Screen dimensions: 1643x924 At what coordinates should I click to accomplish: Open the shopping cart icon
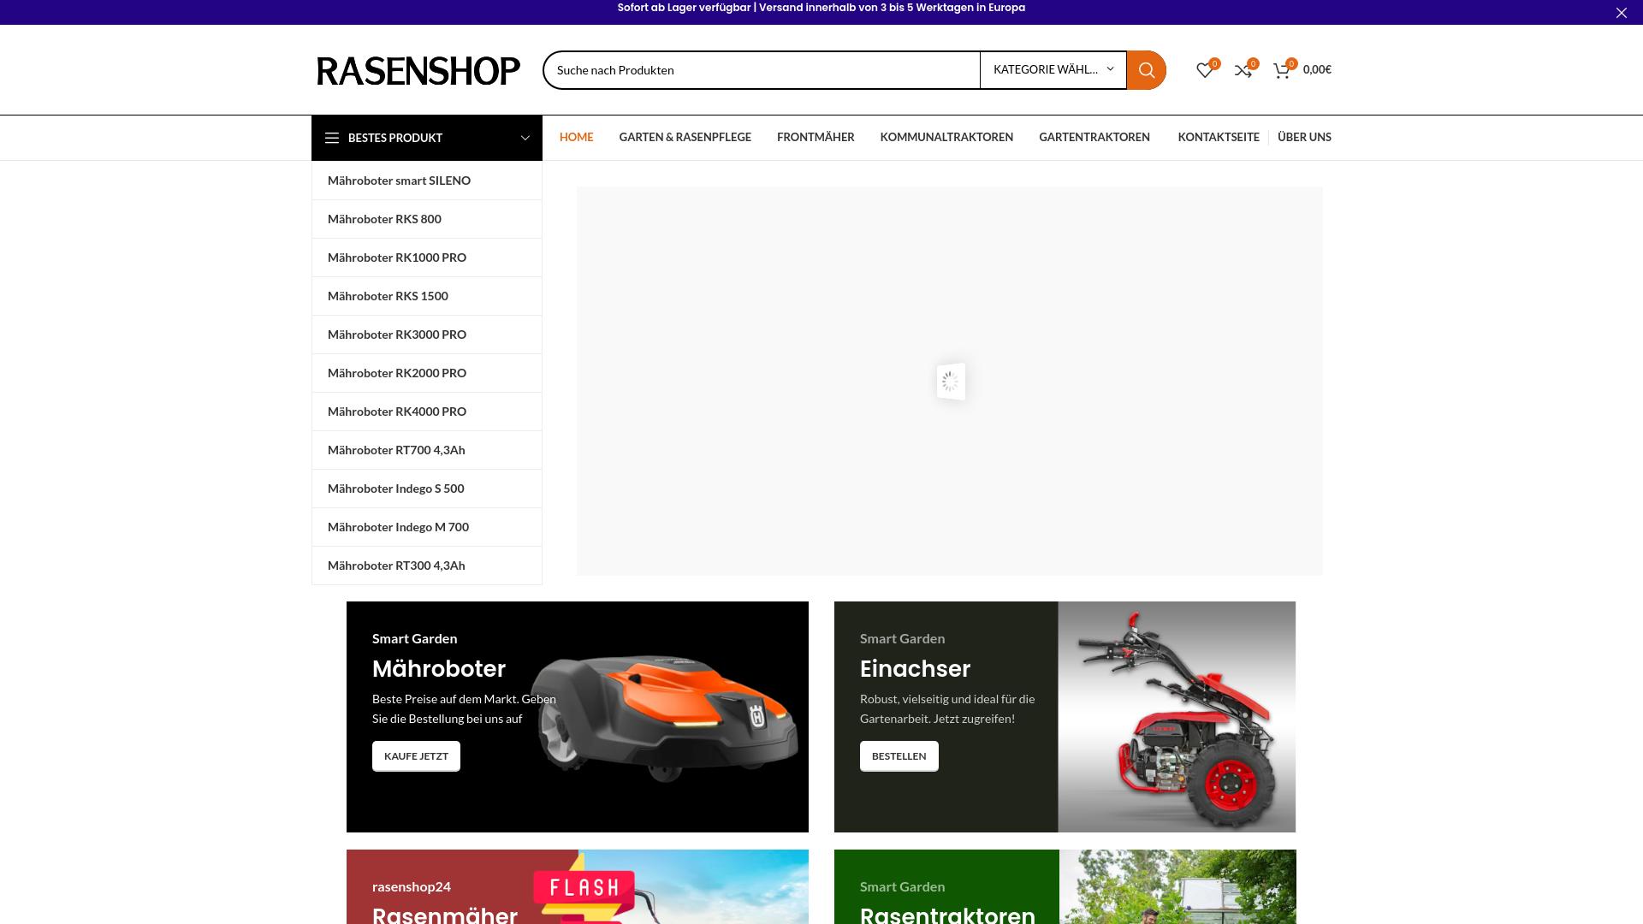click(1281, 70)
